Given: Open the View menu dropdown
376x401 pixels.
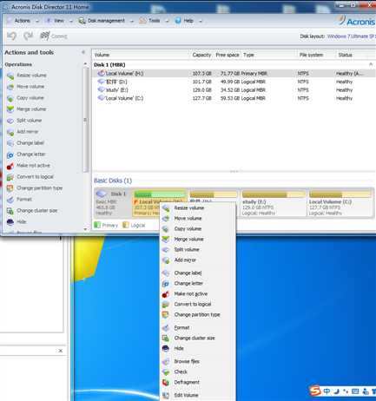Looking at the screenshot, I should [x=59, y=21].
